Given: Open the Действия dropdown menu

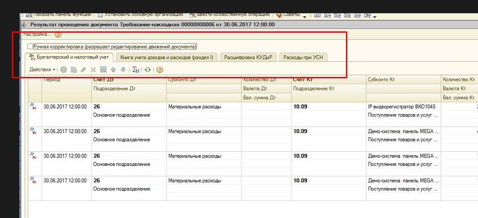Looking at the screenshot, I should [42, 69].
